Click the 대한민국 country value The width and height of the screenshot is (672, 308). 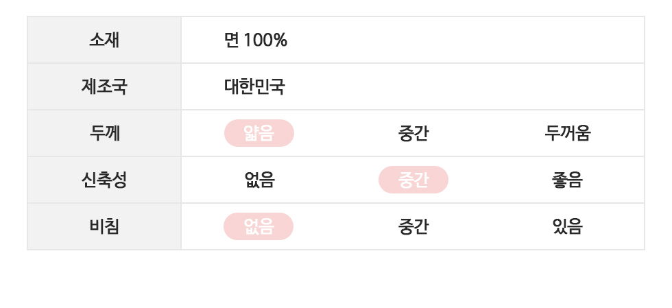point(254,86)
